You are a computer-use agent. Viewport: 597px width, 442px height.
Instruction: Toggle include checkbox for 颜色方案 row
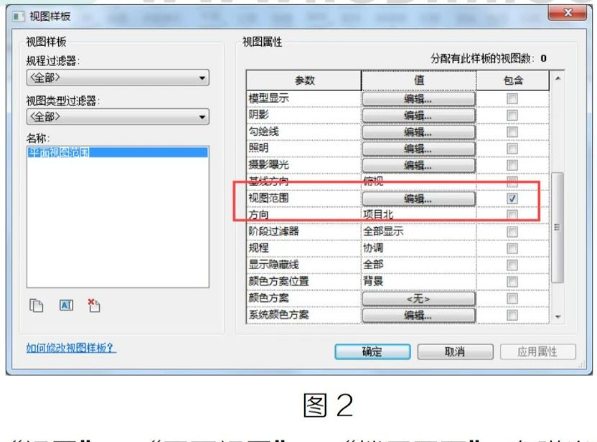(512, 298)
